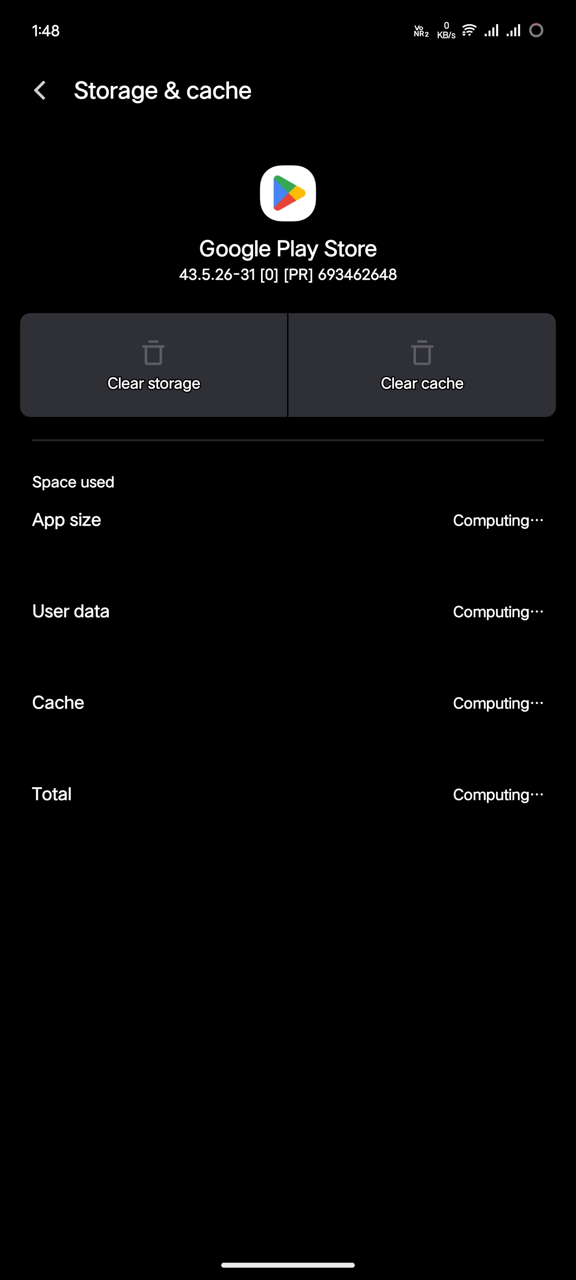Select the User data row
Image resolution: width=576 pixels, height=1280 pixels.
pyautogui.click(x=288, y=612)
